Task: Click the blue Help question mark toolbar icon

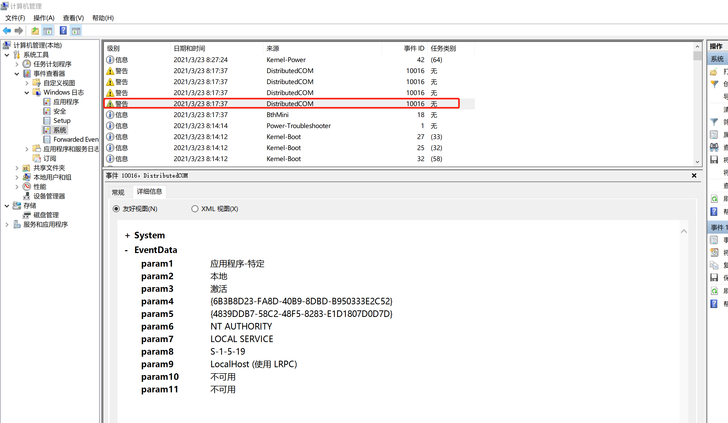Action: [63, 31]
